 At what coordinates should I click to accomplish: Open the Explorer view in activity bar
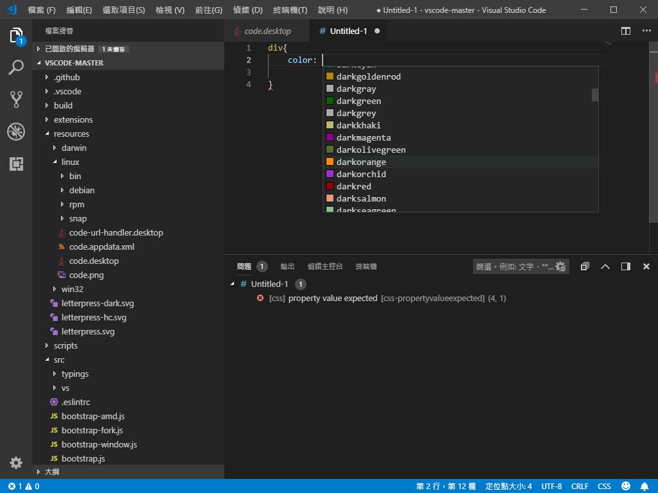pos(16,36)
